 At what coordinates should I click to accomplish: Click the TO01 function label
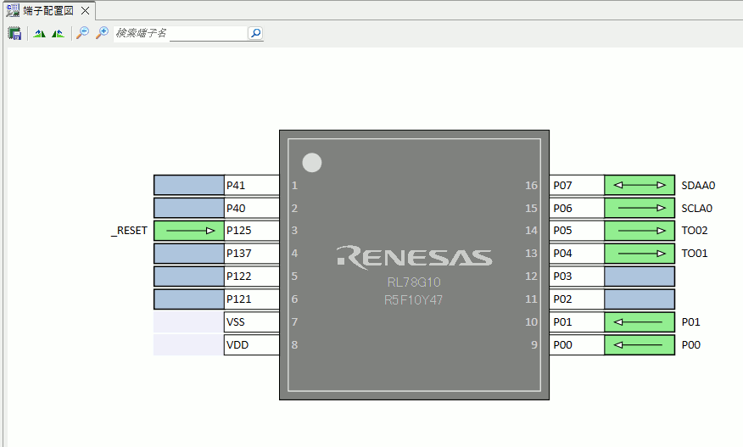tap(694, 253)
